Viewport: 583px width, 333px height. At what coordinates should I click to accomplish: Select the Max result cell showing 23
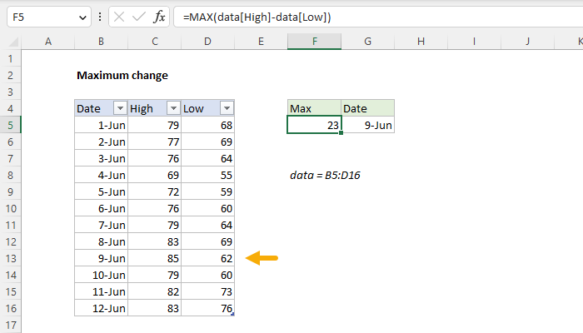click(314, 125)
